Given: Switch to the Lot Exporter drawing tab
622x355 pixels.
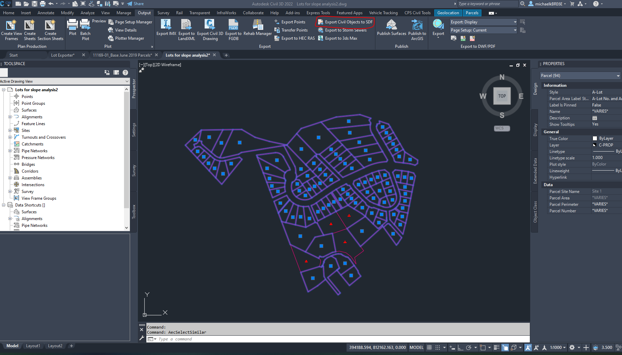Looking at the screenshot, I should tap(63, 55).
